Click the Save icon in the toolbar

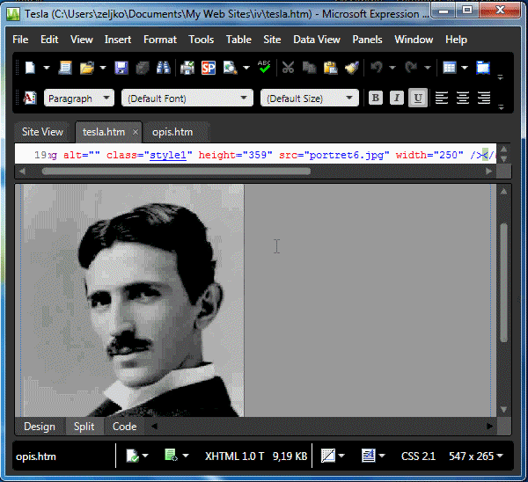[121, 68]
